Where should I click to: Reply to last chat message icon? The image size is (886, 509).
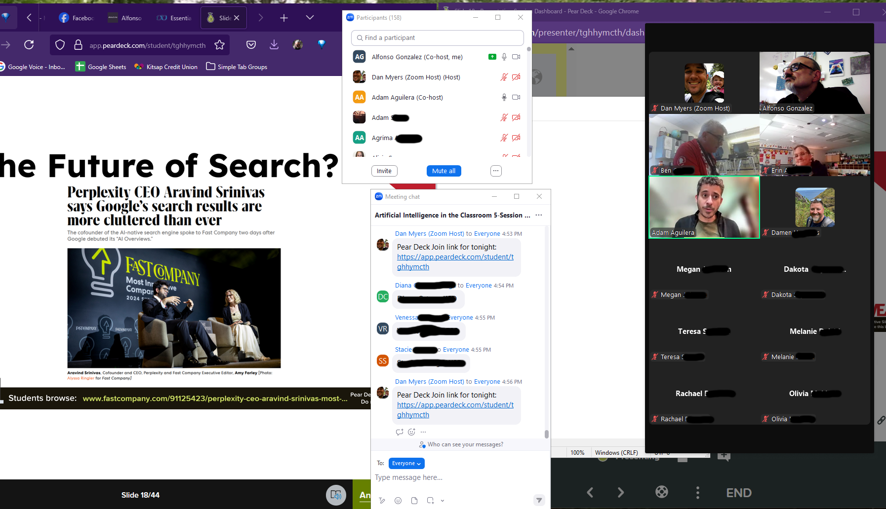click(400, 432)
